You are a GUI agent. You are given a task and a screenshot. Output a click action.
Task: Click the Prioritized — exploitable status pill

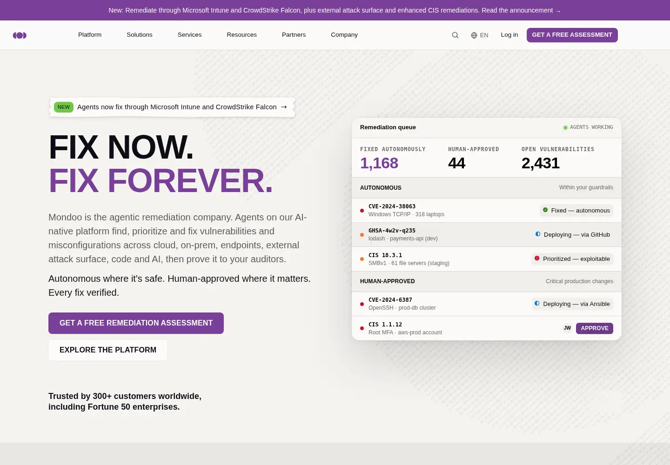(x=572, y=259)
